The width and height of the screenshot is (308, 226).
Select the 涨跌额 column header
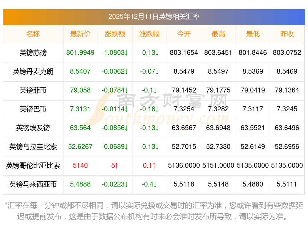click(x=115, y=34)
